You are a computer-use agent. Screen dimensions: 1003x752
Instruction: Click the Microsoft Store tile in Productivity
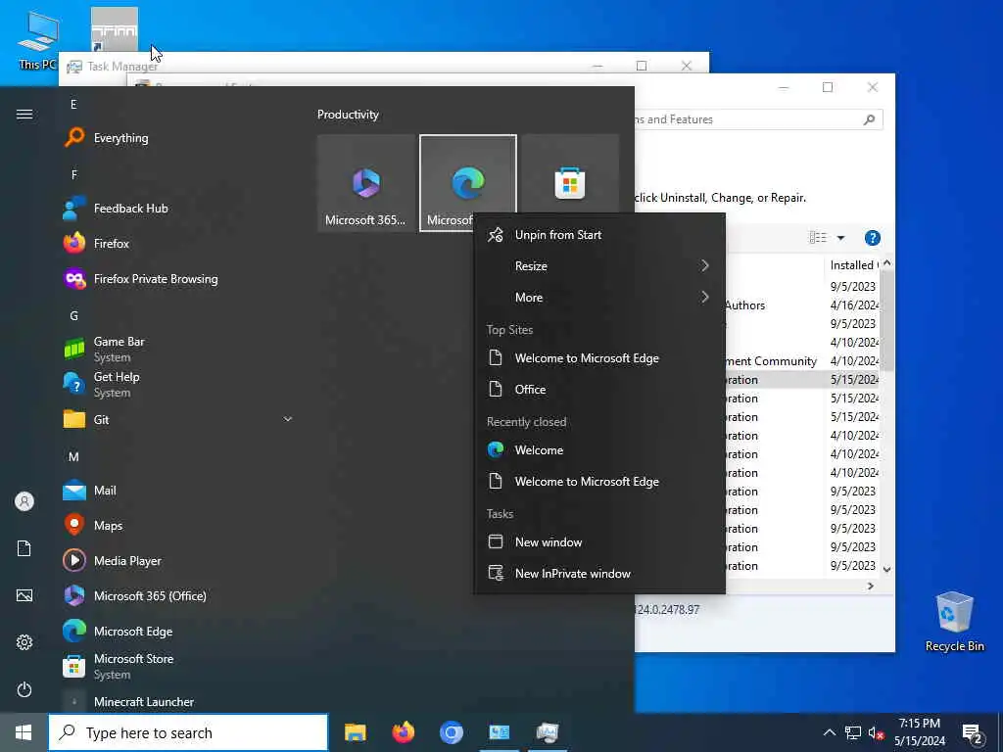click(x=570, y=174)
